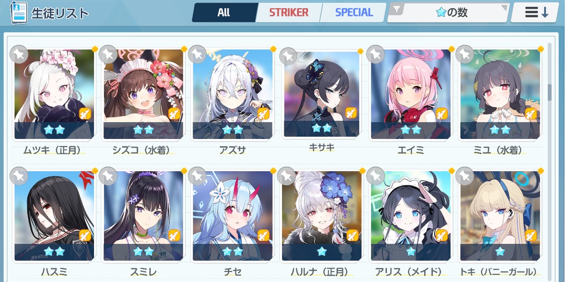Toggle the pin icon on ハスミ card
Viewport: 565px width, 282px height.
[x=18, y=176]
